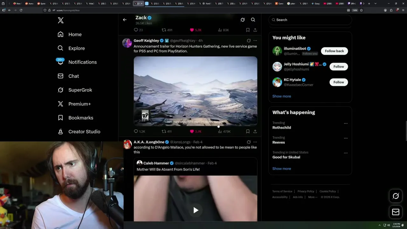407x229 pixels.
Task: Open the trending topic Rothschild
Action: tap(281, 128)
